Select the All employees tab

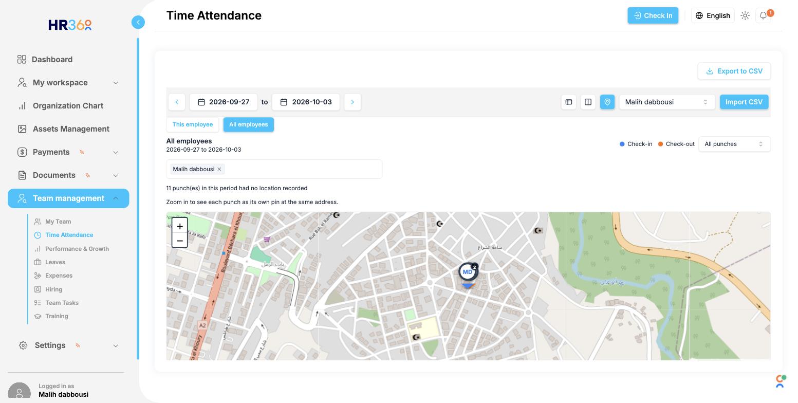(x=249, y=124)
